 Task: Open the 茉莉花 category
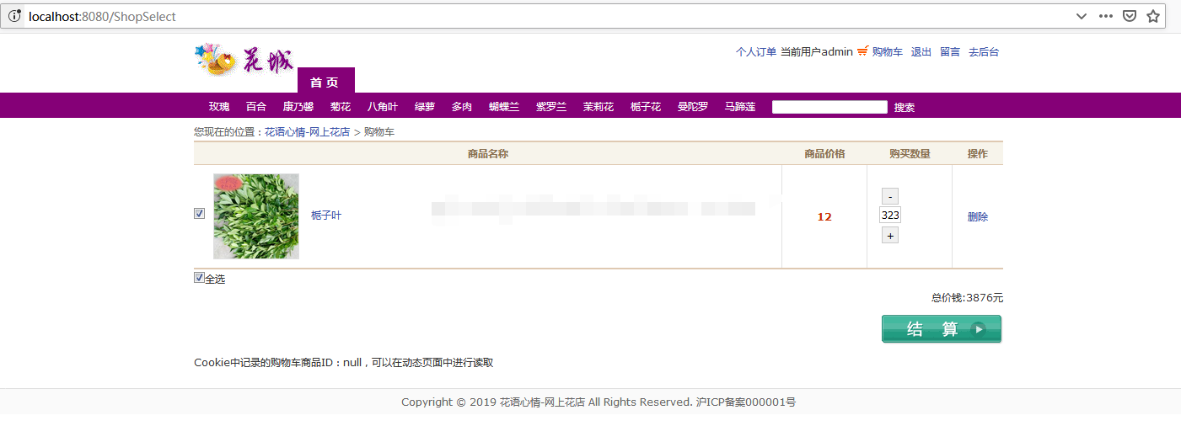[599, 107]
